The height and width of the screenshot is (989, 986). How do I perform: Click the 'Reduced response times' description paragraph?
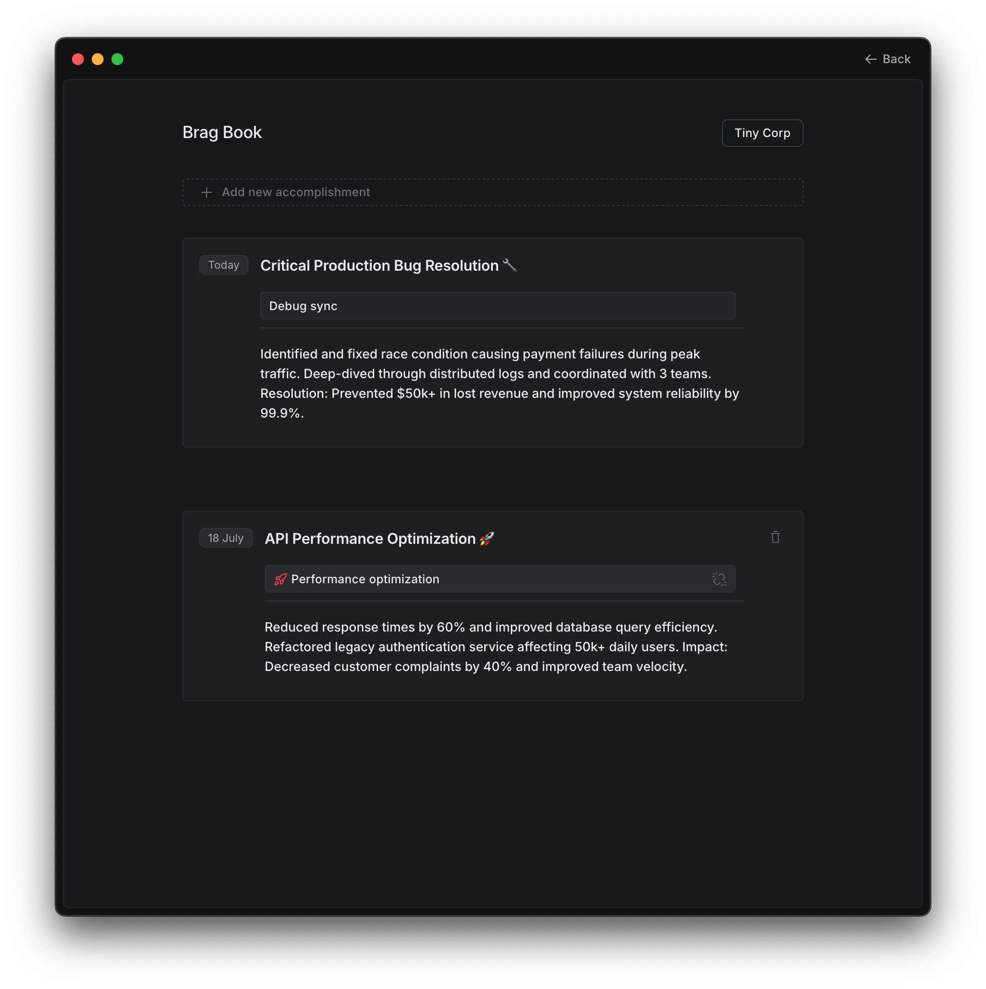tap(495, 646)
